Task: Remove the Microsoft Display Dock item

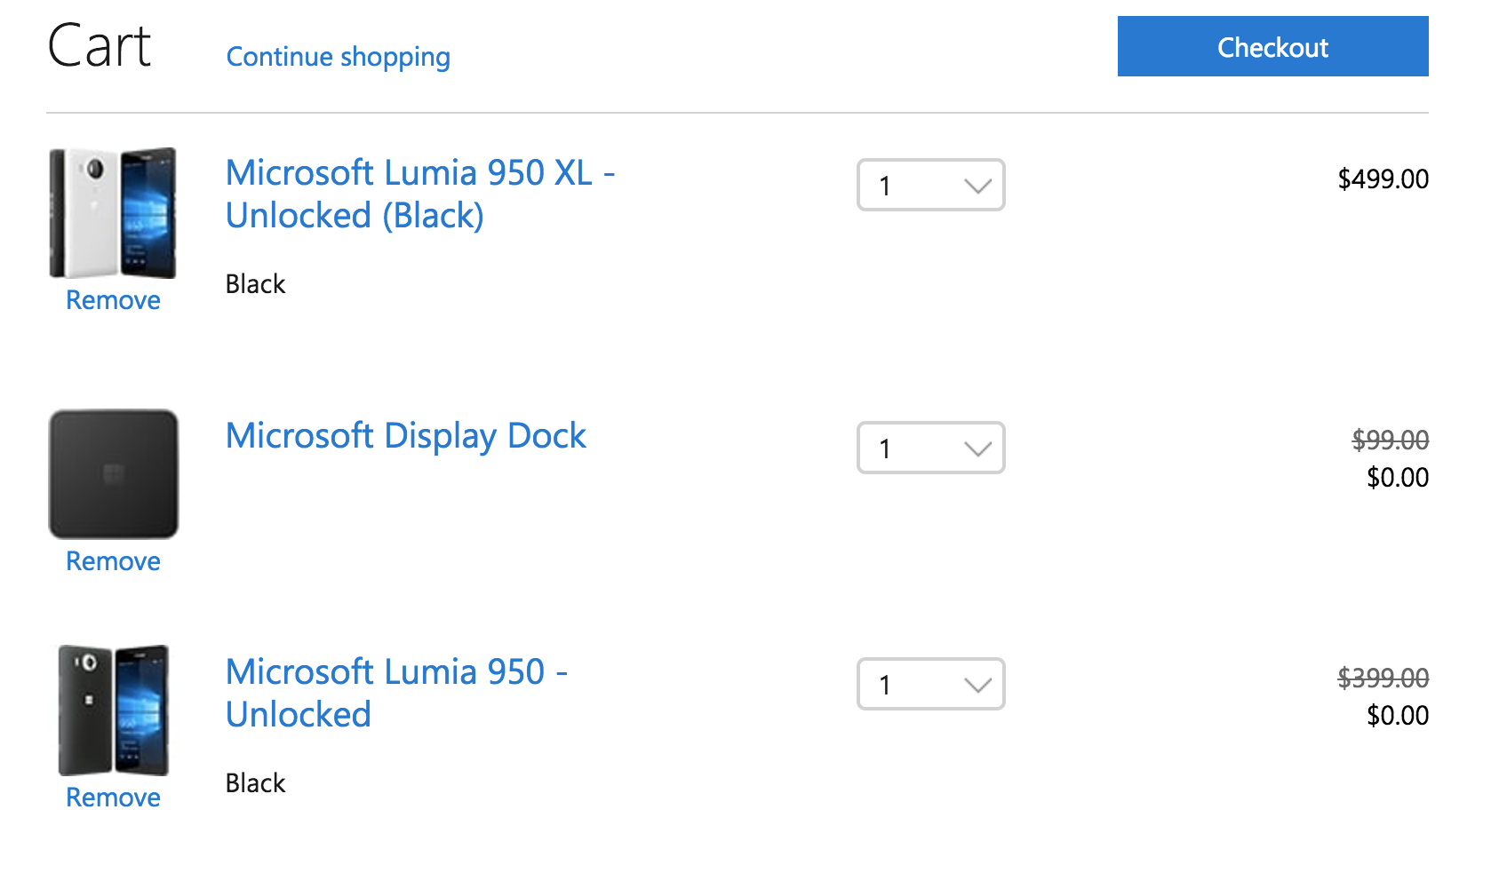Action: click(x=113, y=561)
